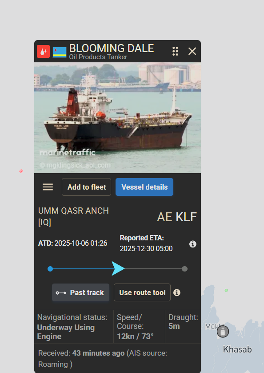The image size is (264, 373).
Task: Close the BLOOMING DALE vessel popup
Action: (x=192, y=51)
